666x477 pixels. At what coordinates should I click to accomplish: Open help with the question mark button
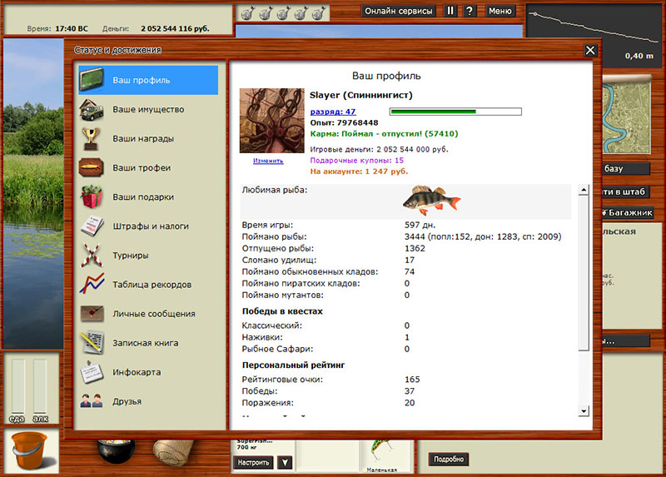tap(469, 11)
